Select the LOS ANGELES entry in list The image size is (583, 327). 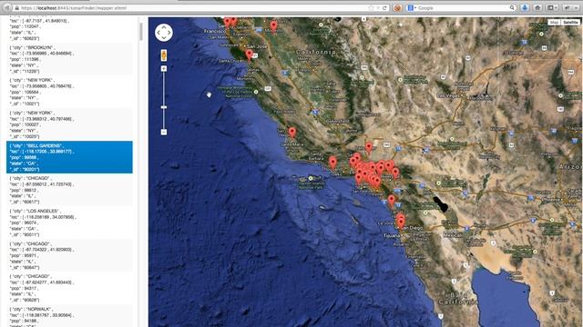click(69, 223)
